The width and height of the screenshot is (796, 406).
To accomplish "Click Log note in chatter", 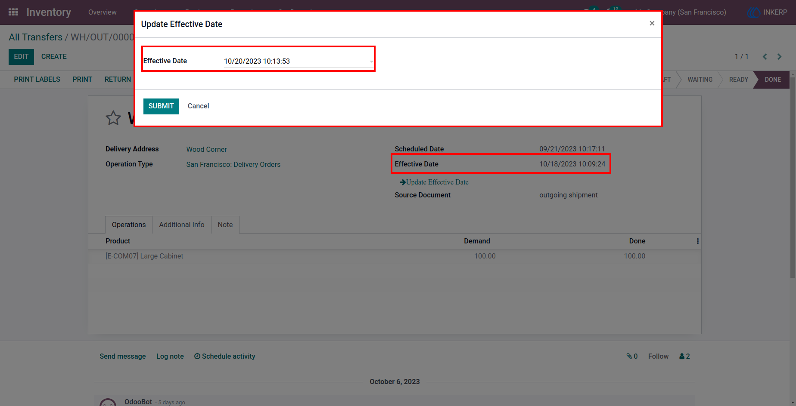I will [170, 357].
